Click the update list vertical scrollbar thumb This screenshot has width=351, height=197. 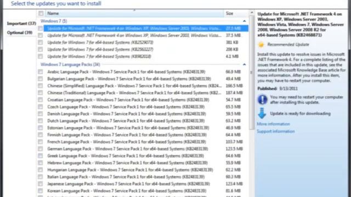(x=252, y=73)
